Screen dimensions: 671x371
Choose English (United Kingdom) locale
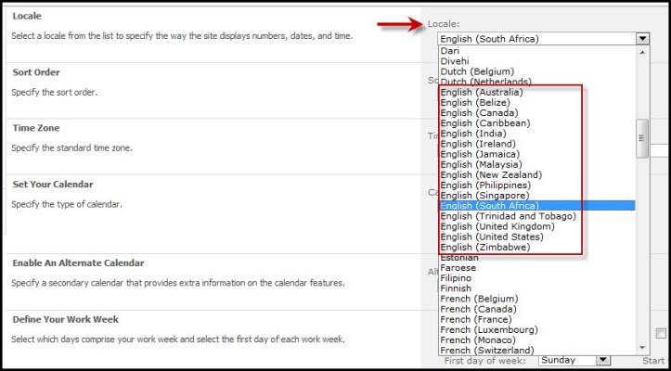[496, 226]
